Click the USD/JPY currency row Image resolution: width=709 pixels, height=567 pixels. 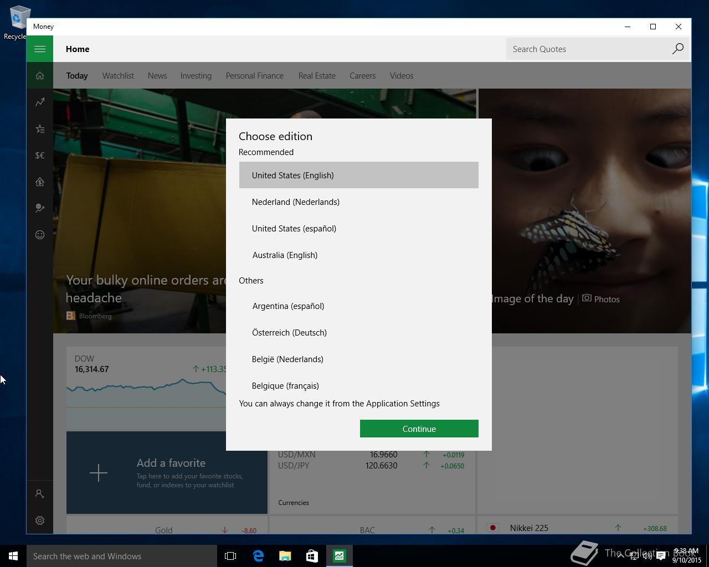tap(371, 466)
